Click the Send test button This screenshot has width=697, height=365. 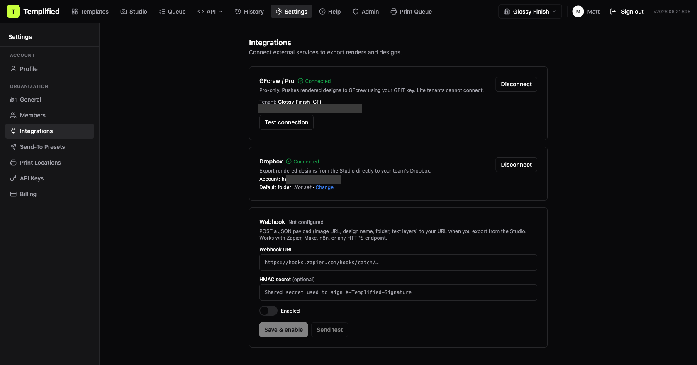click(329, 330)
